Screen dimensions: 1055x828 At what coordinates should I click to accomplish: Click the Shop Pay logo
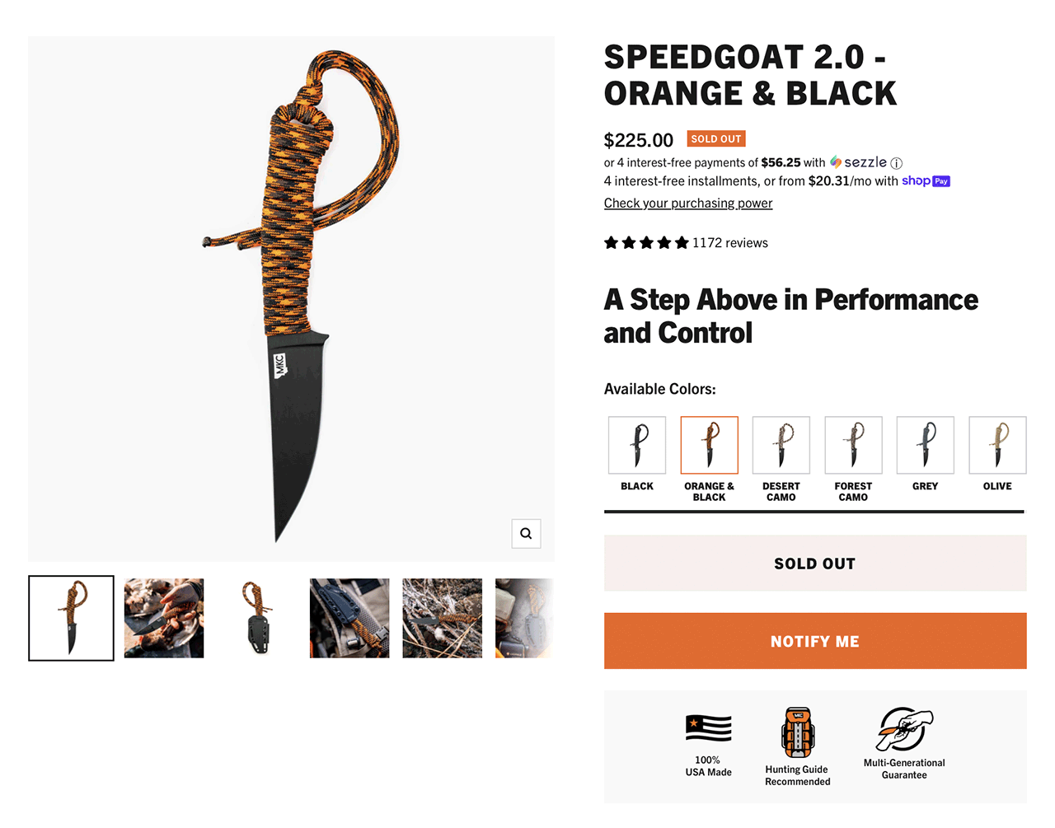coord(926,181)
